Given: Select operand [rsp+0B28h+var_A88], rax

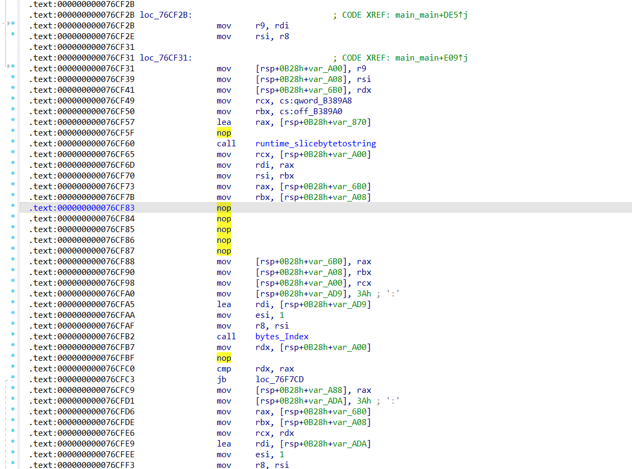Looking at the screenshot, I should click(313, 390).
